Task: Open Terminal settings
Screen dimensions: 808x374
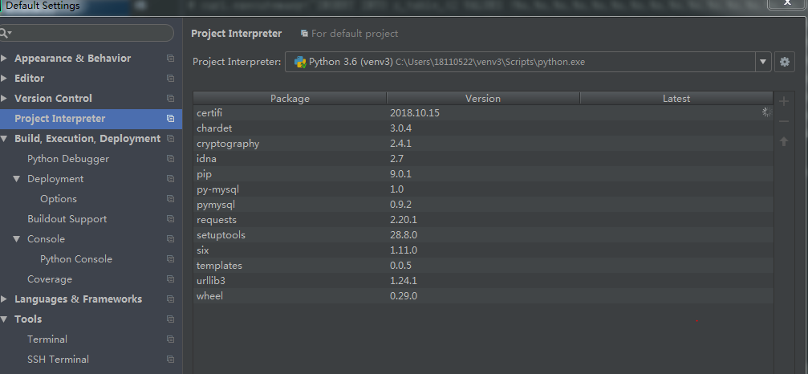Action: (x=47, y=339)
